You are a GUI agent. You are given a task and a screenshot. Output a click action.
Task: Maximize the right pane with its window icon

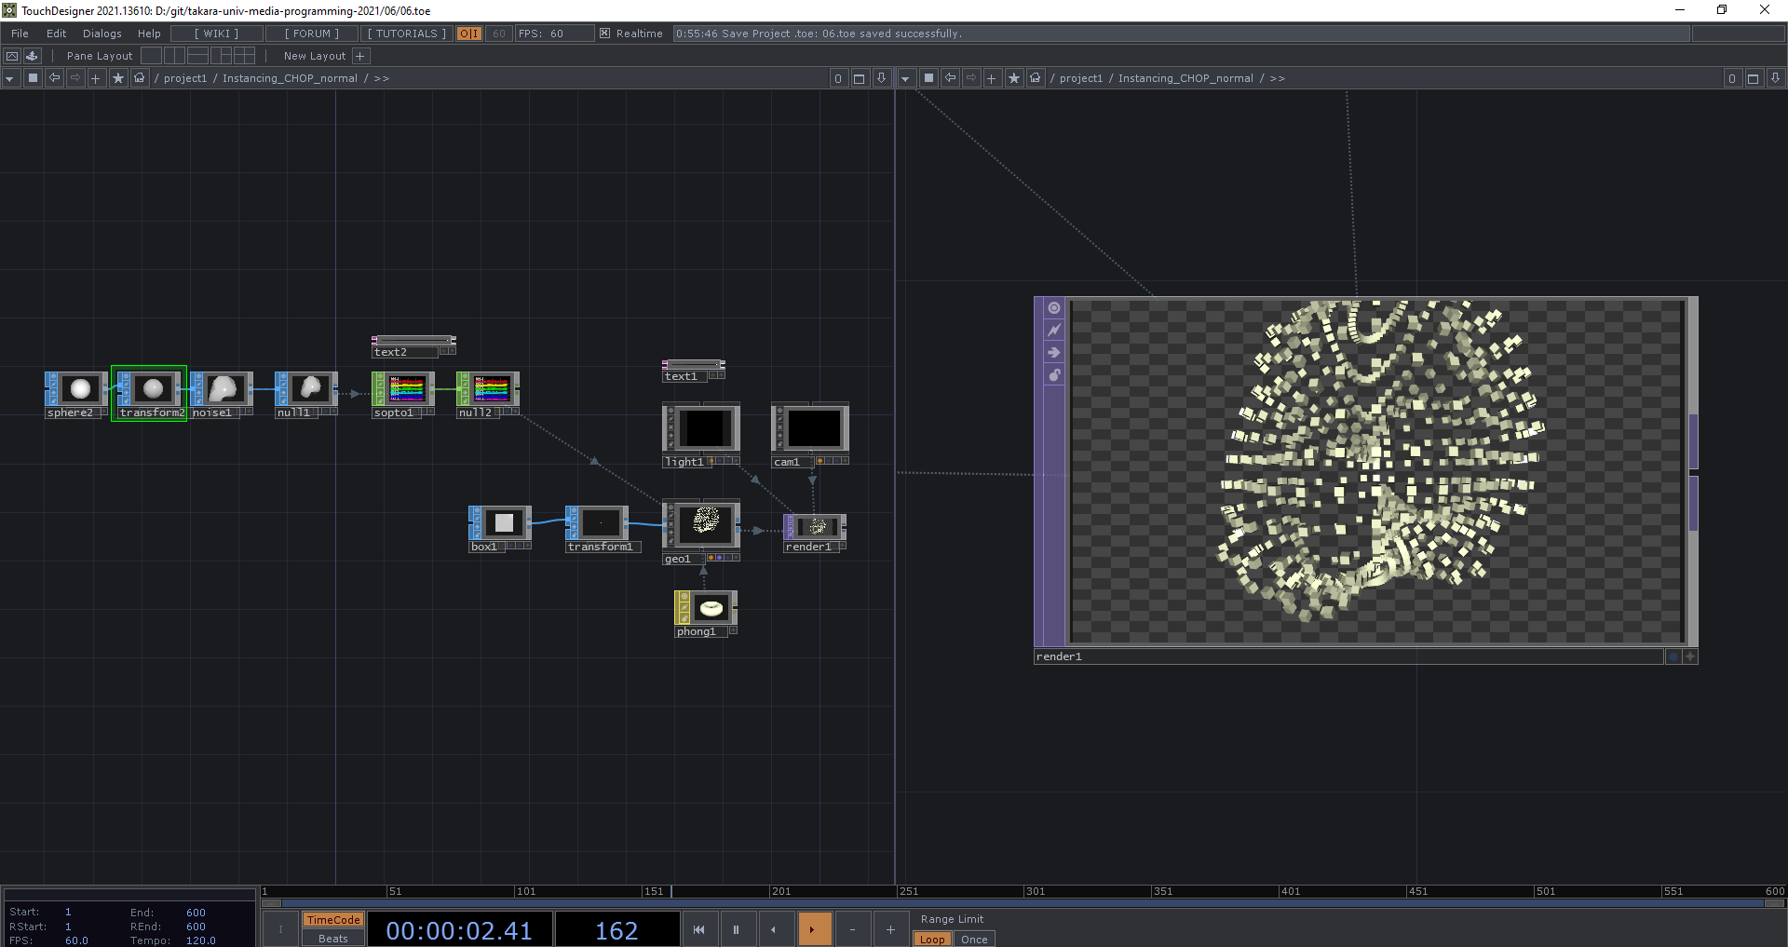[x=1753, y=78]
